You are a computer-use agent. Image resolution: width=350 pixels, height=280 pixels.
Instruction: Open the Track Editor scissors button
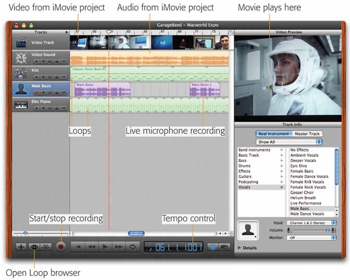(46, 247)
